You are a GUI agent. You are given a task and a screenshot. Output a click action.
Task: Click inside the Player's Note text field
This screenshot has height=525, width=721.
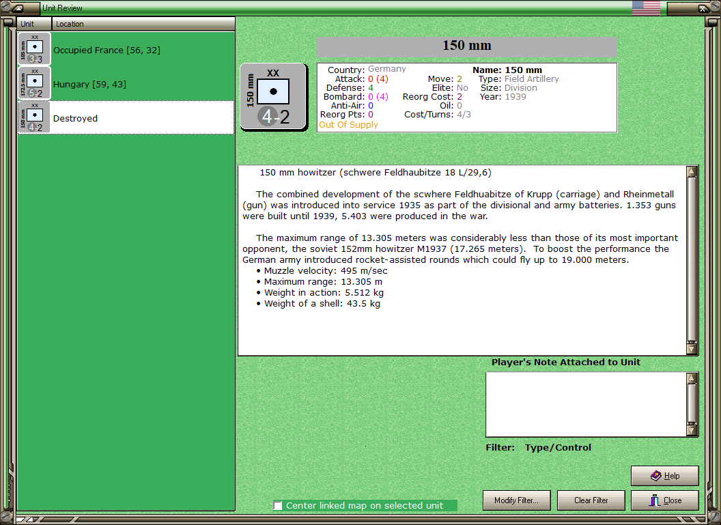586,404
